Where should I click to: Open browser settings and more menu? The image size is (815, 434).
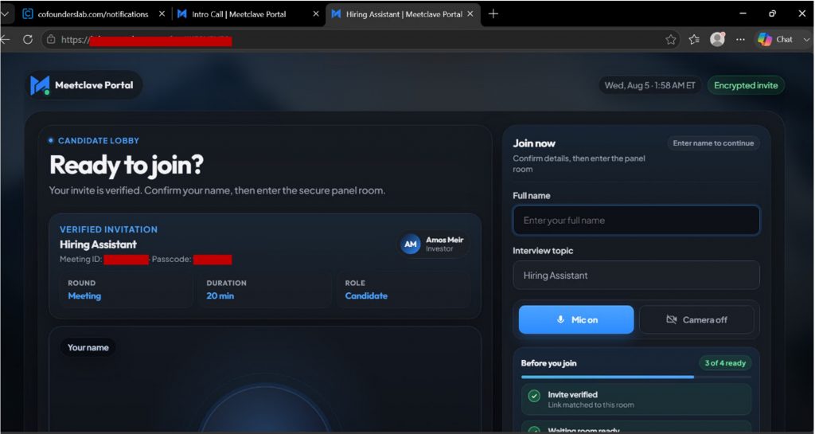(740, 40)
